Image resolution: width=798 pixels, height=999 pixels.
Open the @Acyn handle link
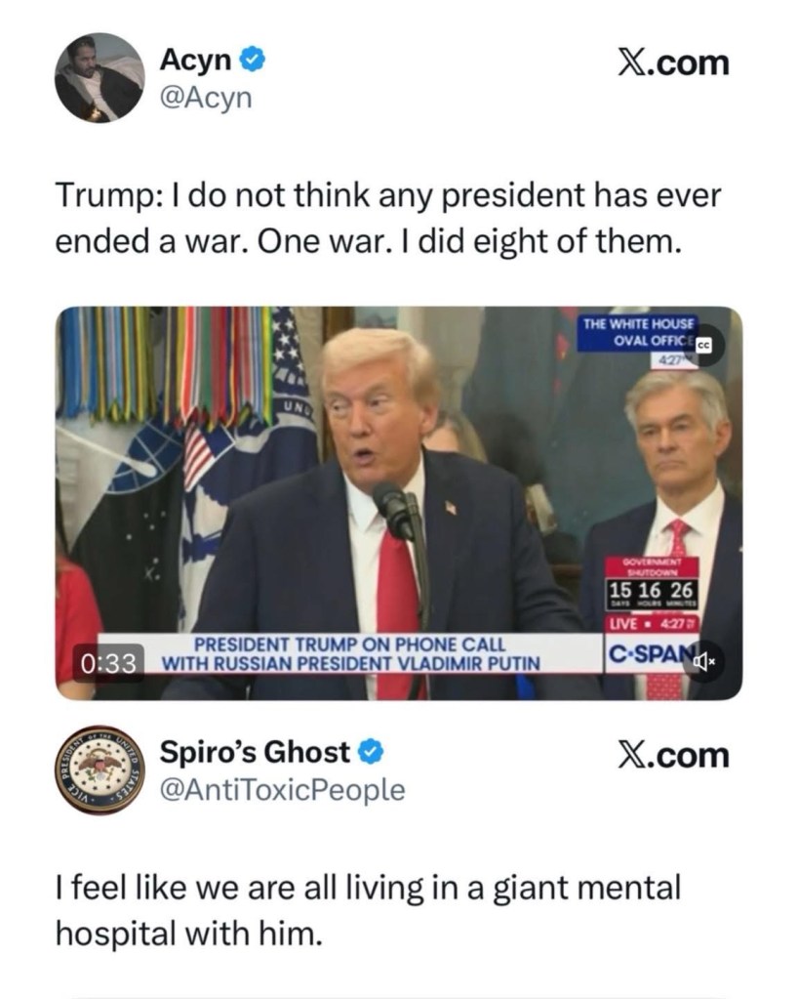tap(206, 98)
